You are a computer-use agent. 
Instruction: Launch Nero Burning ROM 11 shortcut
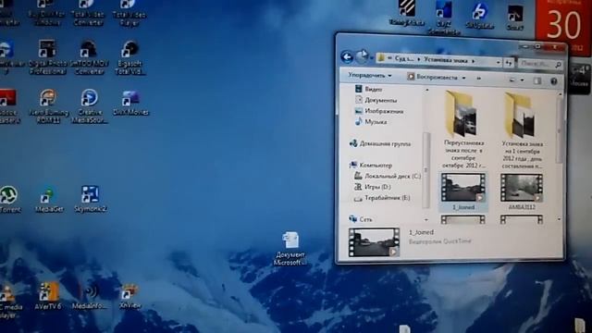click(48, 106)
